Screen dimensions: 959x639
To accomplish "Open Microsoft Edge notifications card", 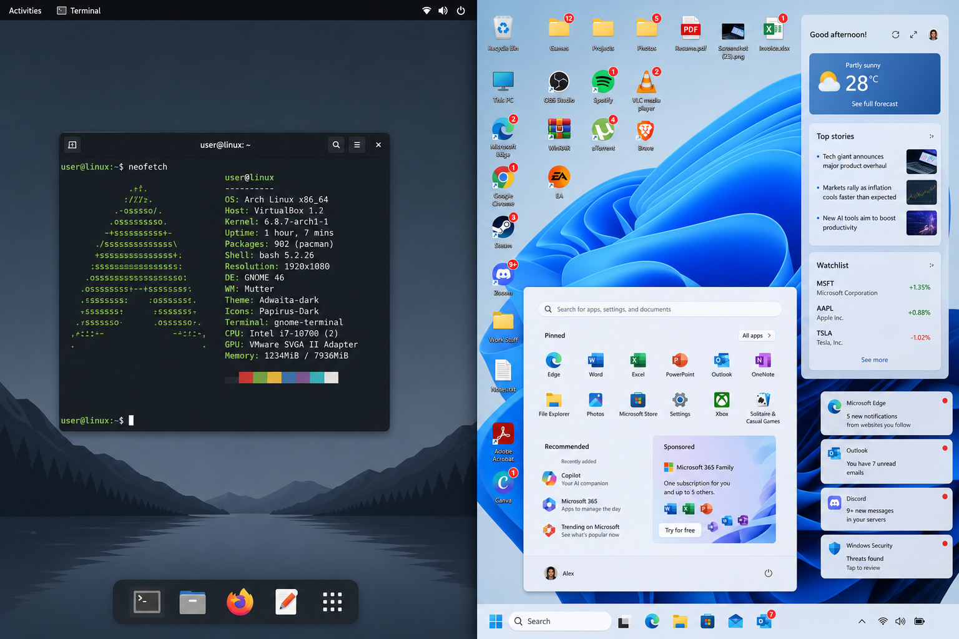I will [886, 414].
